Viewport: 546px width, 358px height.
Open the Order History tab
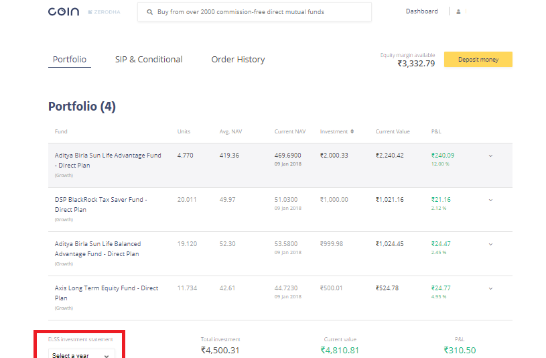tap(238, 59)
